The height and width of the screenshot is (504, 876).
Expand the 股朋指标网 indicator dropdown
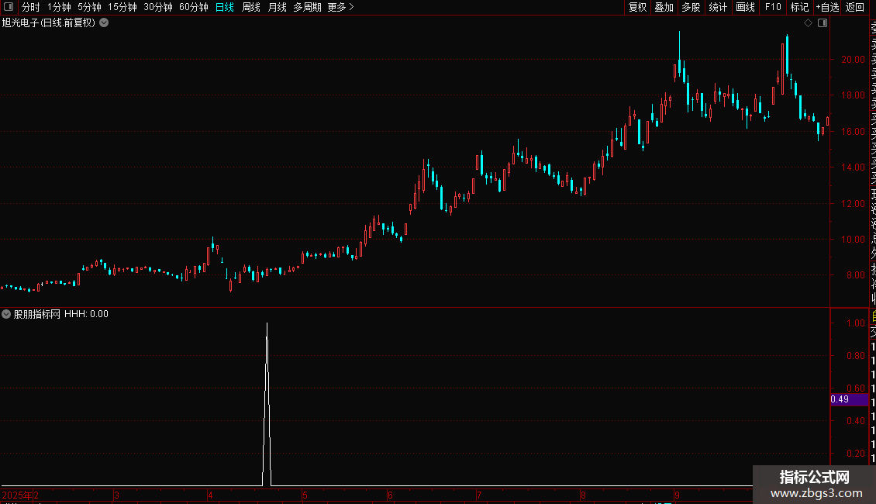[x=6, y=314]
